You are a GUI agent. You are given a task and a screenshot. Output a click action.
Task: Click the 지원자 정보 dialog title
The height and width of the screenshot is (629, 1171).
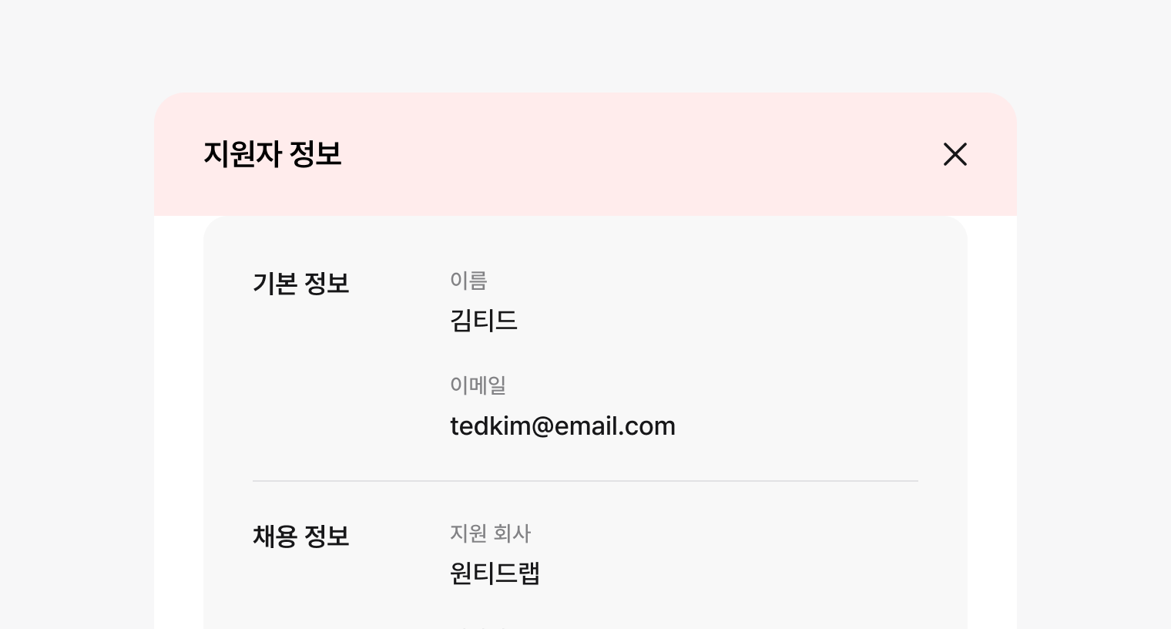tap(272, 154)
